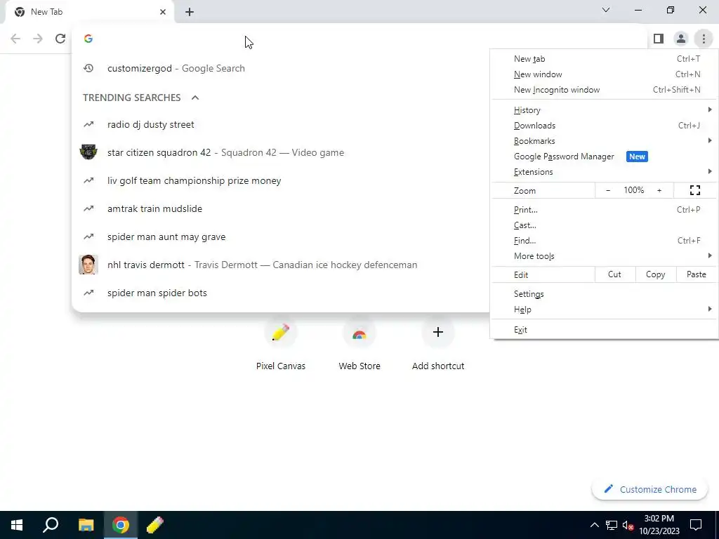The width and height of the screenshot is (719, 539).
Task: Select the customizergod search suggestion
Action: 281,68
